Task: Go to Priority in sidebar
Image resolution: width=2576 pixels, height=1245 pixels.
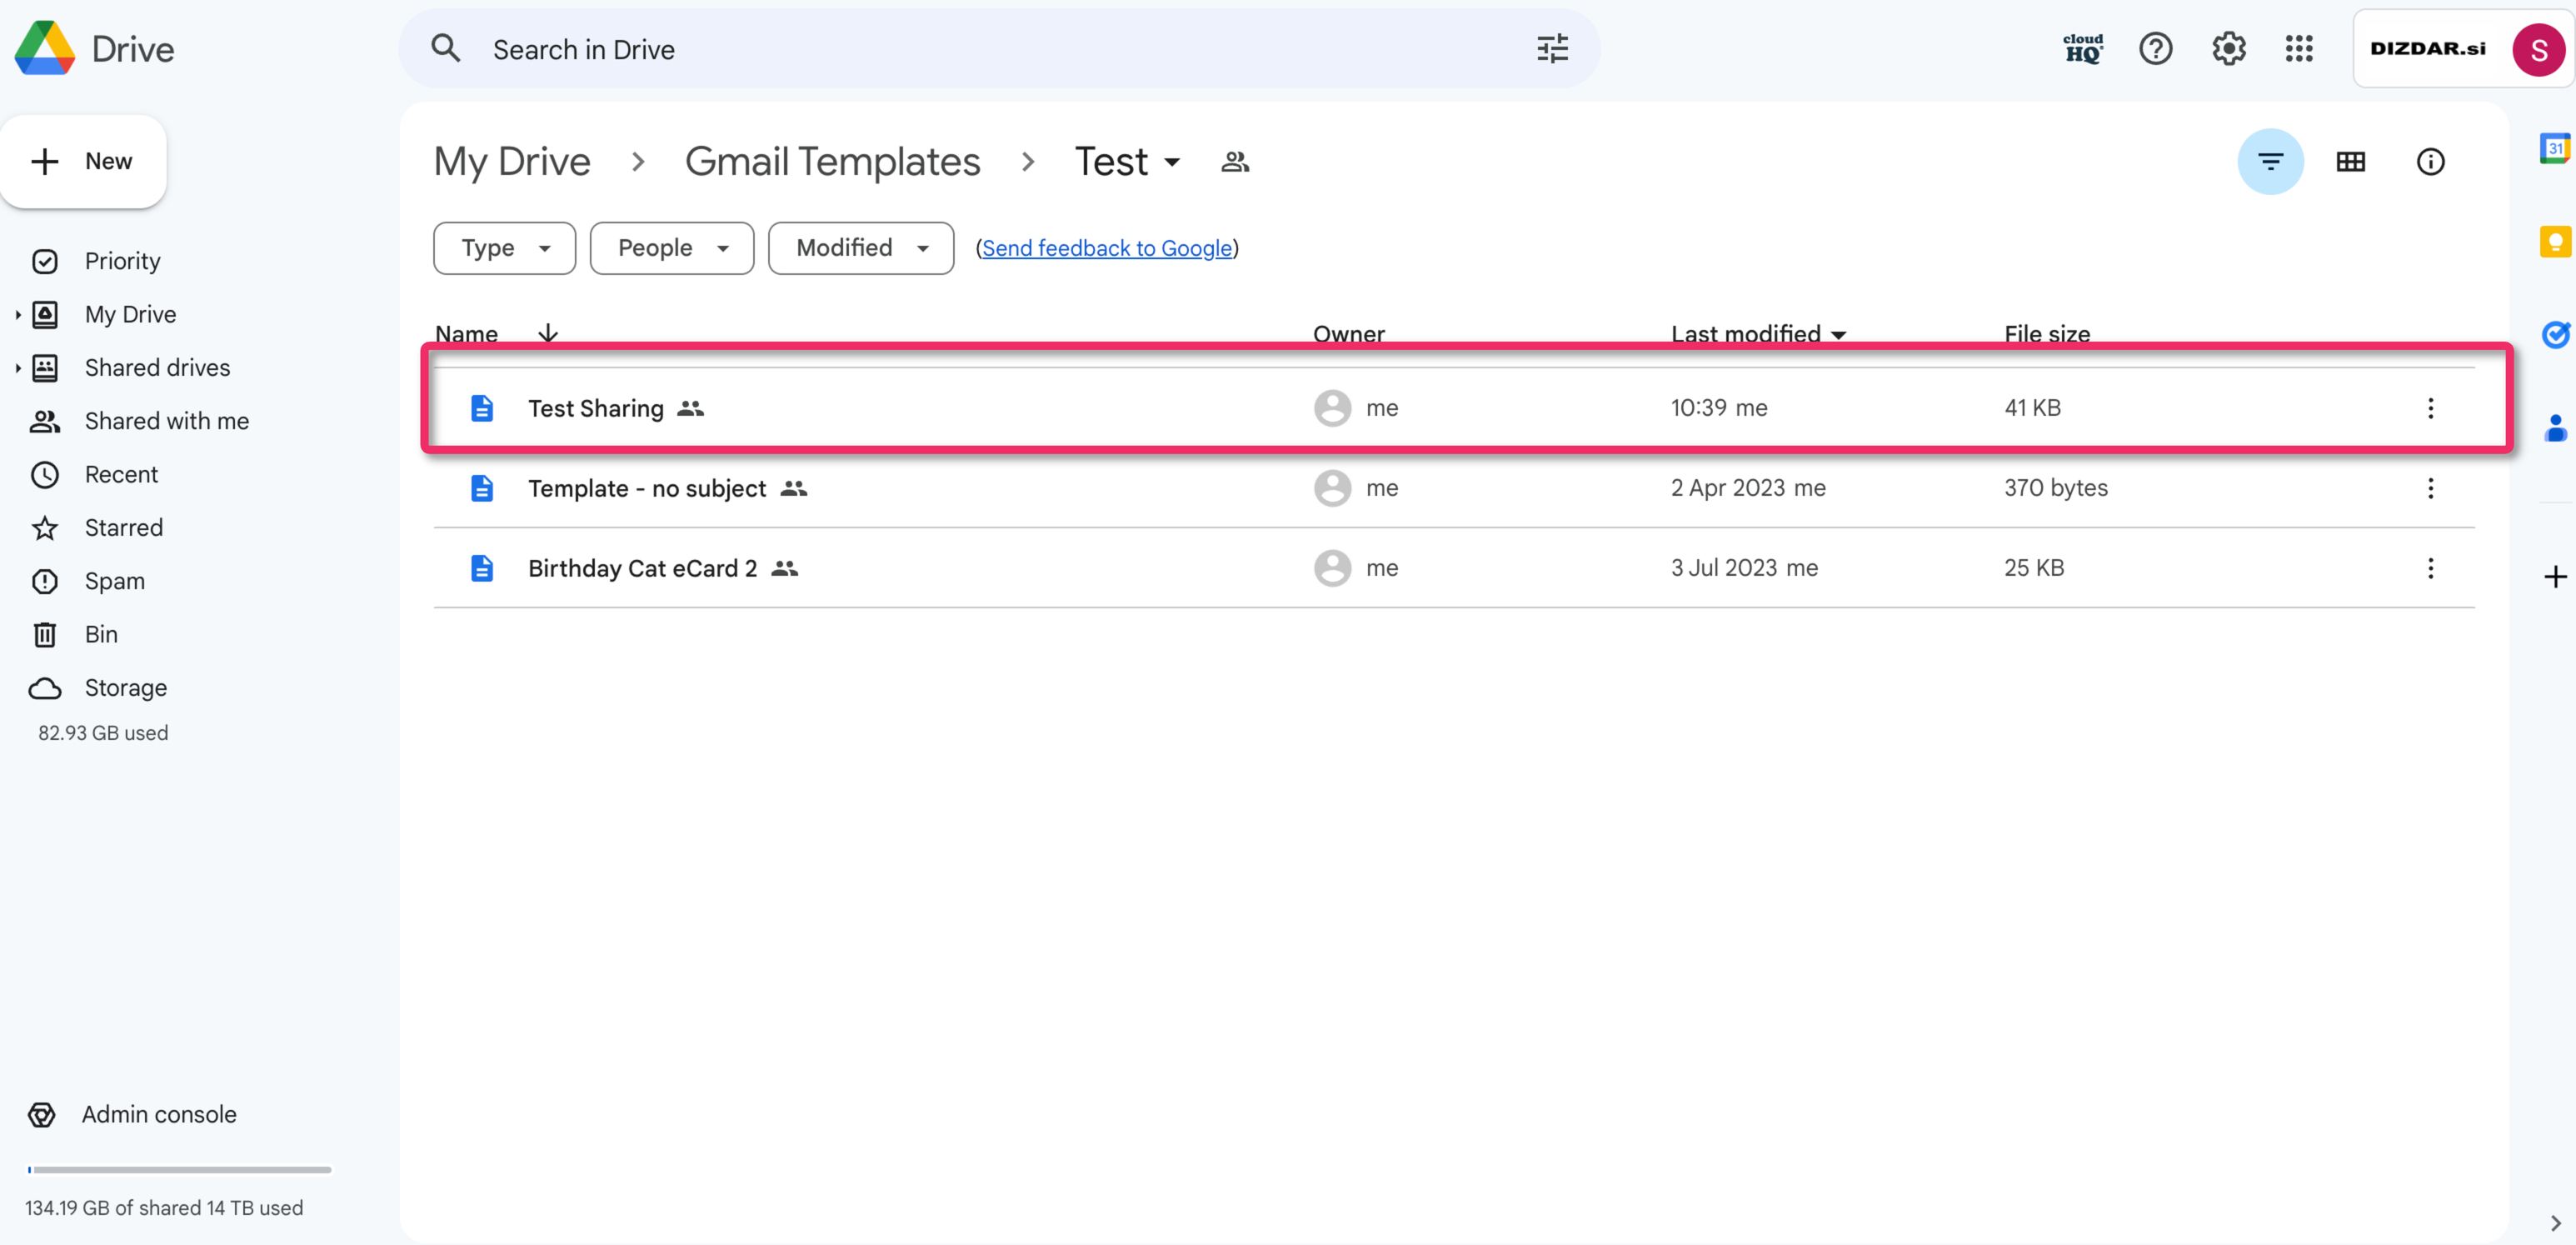Action: [x=122, y=261]
